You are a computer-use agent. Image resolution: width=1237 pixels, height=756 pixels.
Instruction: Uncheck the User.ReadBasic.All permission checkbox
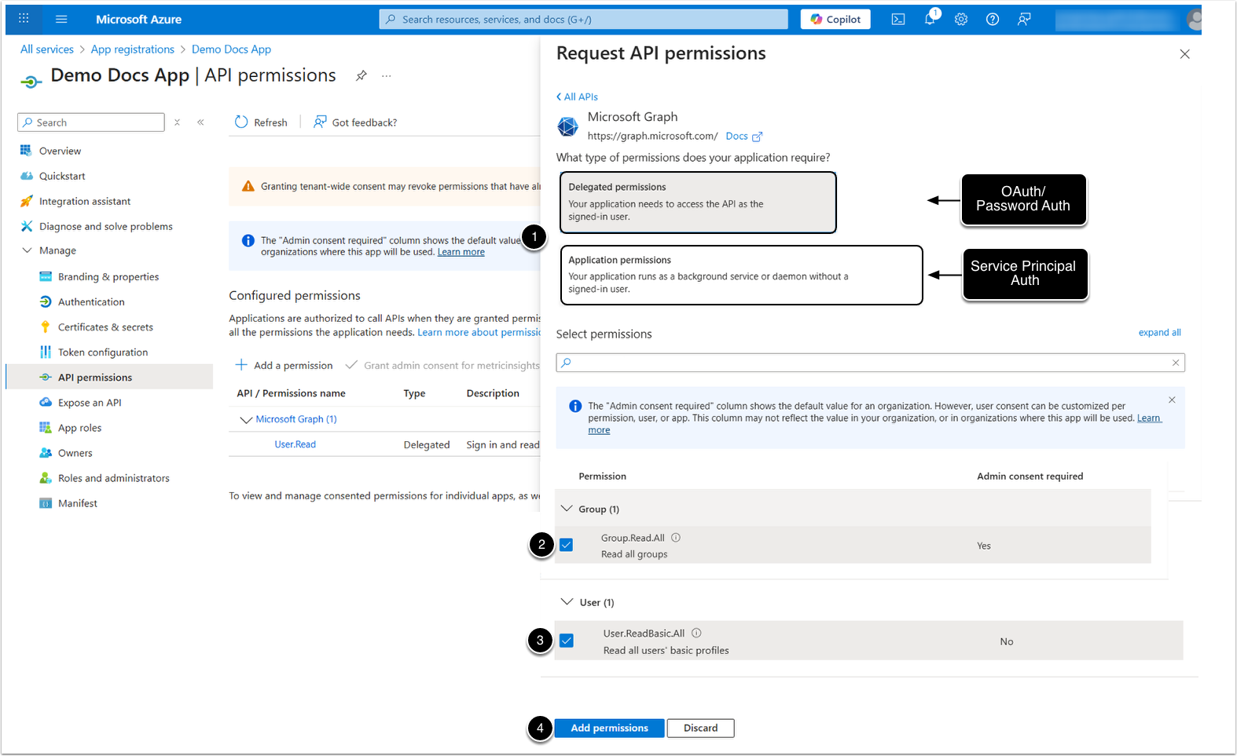click(x=567, y=641)
